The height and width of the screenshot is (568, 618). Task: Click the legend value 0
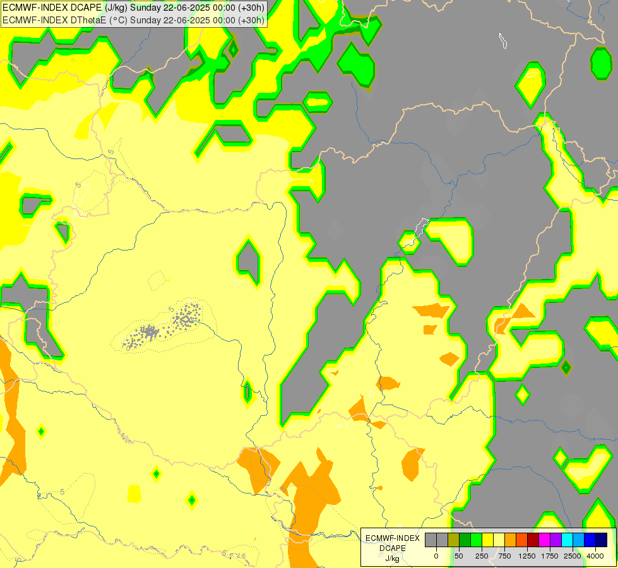point(436,556)
